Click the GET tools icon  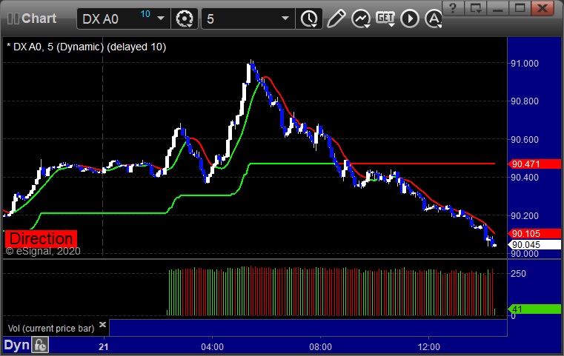coord(385,18)
